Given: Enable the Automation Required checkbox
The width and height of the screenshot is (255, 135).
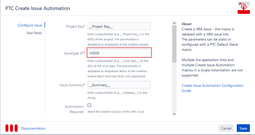Looking at the screenshot, I should tap(89, 105).
